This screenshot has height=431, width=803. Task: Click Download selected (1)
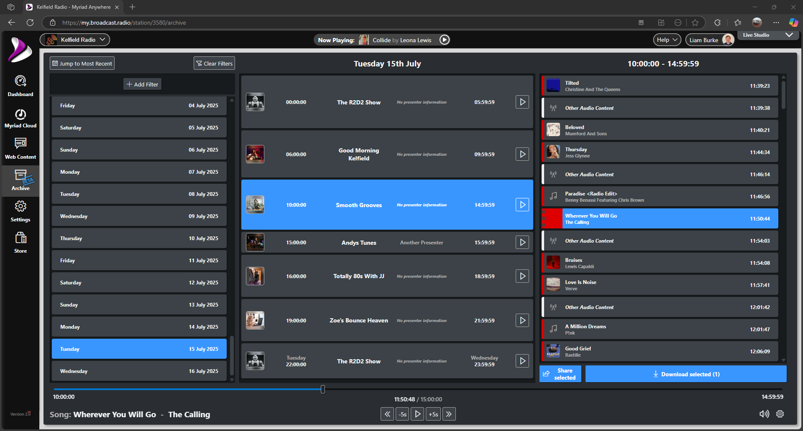point(686,374)
